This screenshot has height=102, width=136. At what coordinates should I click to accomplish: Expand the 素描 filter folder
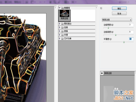pyautogui.click(x=60, y=31)
